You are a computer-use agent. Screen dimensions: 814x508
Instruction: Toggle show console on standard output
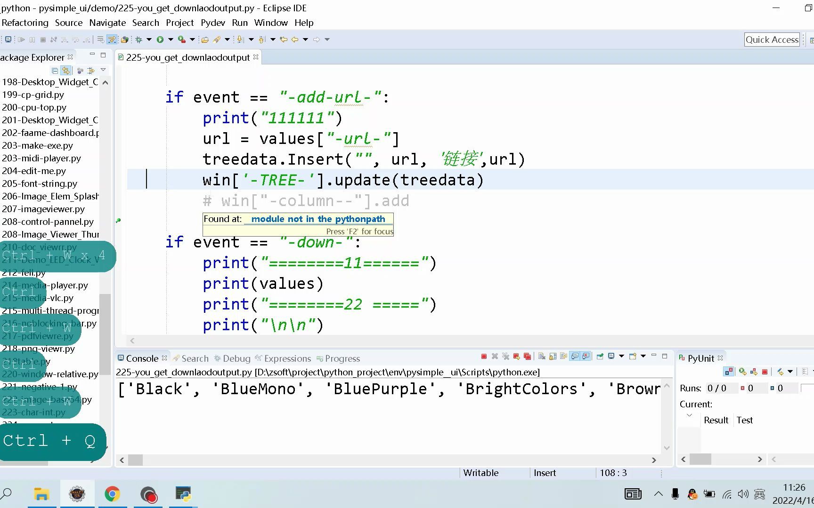pyautogui.click(x=575, y=357)
